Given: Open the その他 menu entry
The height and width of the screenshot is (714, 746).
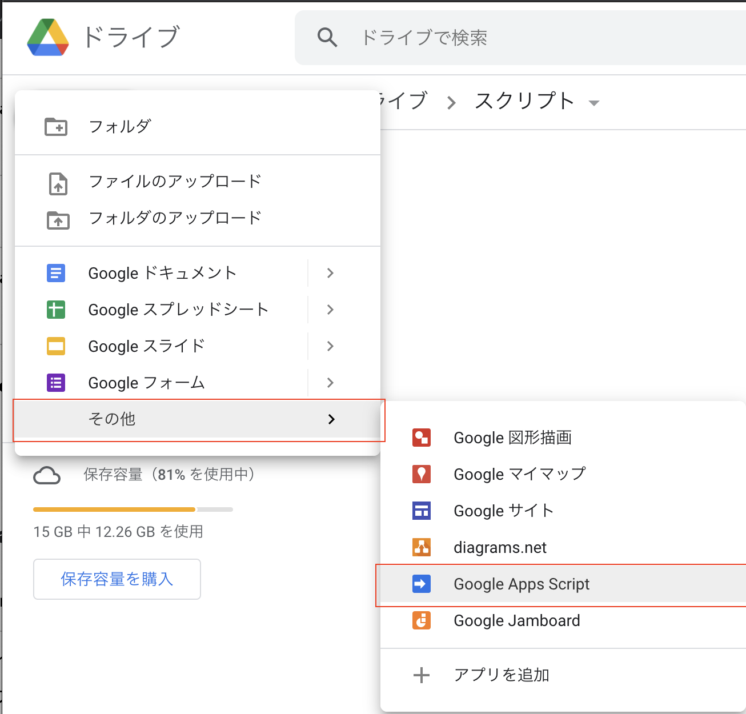Looking at the screenshot, I should point(198,419).
